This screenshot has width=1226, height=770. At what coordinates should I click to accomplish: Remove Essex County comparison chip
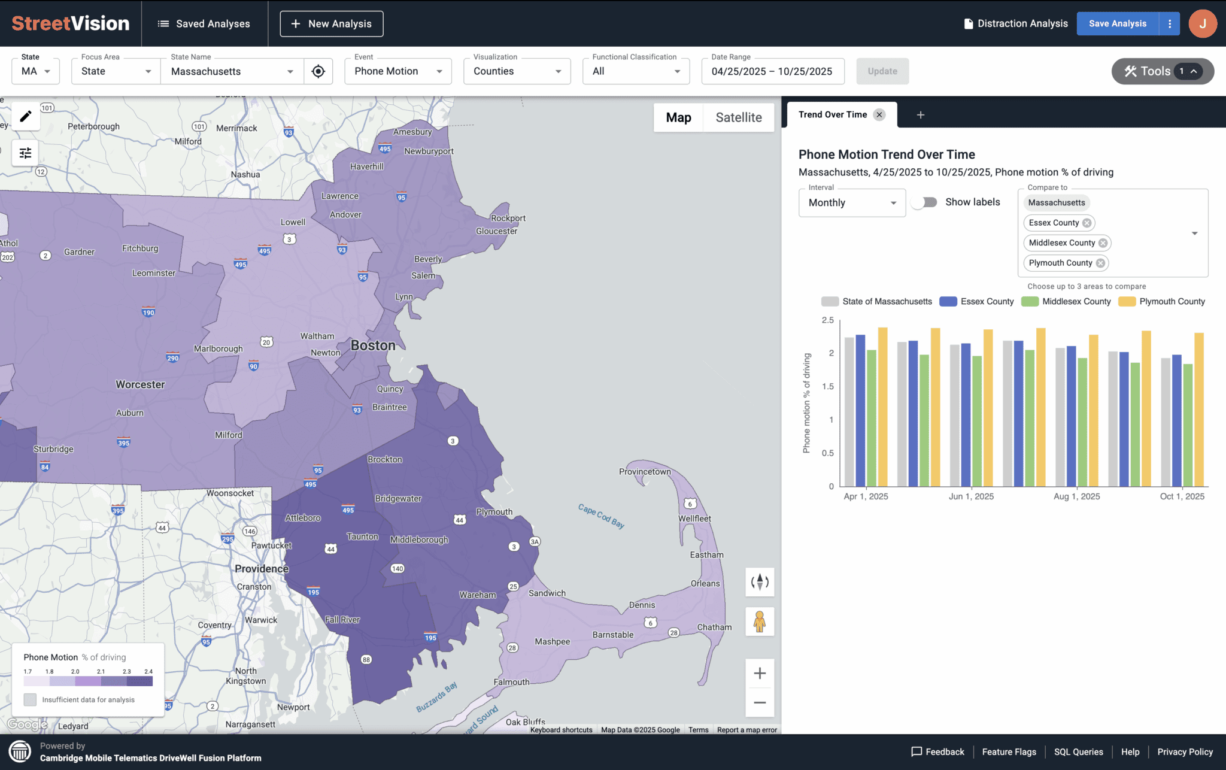[x=1087, y=223]
